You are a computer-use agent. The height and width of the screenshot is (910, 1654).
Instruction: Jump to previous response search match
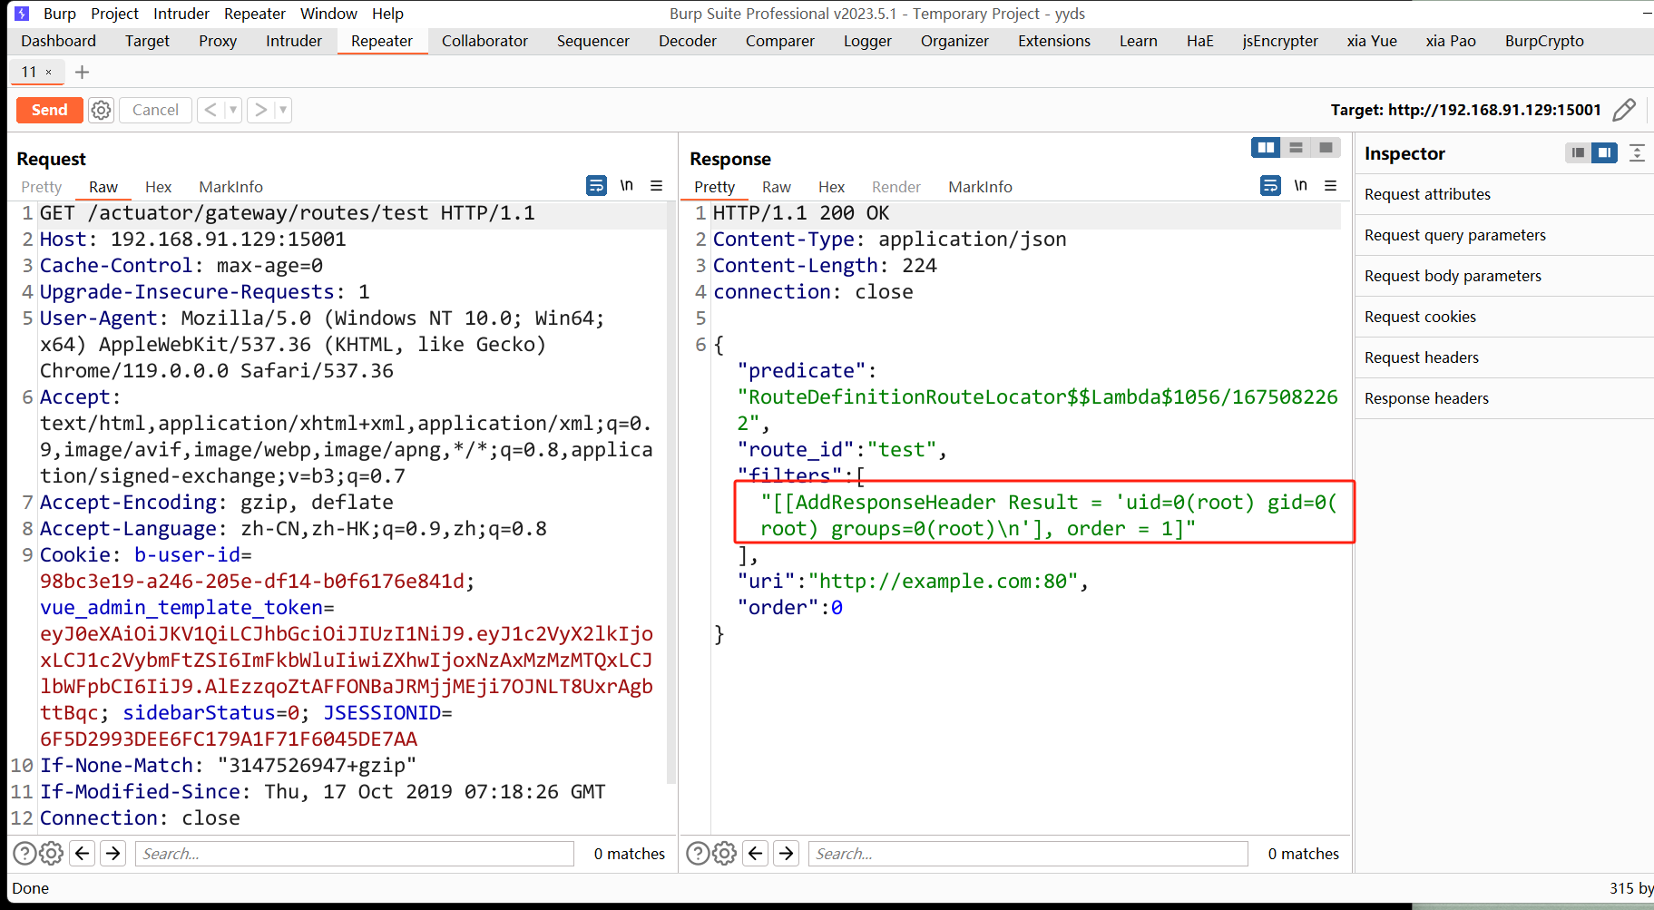(x=756, y=853)
